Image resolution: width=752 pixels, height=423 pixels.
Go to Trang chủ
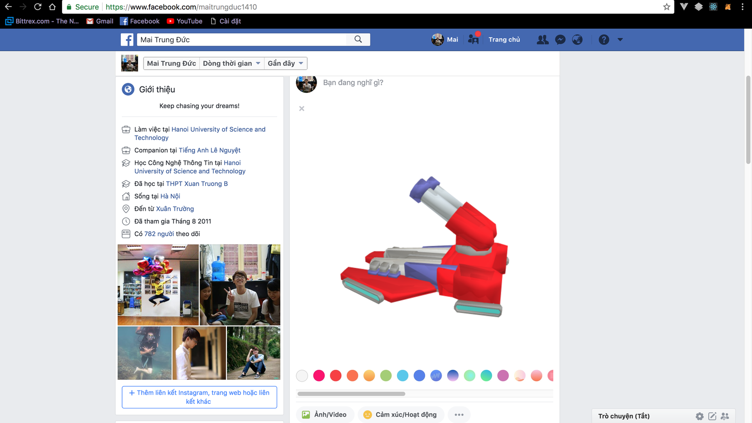(504, 40)
